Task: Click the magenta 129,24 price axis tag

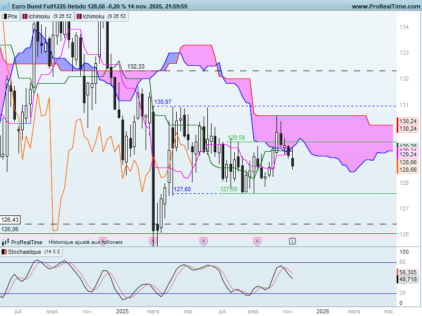Action: (408, 154)
